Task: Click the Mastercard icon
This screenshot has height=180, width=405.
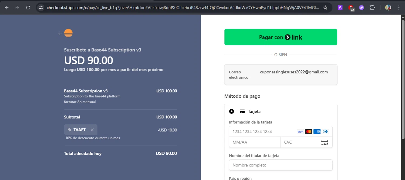Action: (x=309, y=131)
